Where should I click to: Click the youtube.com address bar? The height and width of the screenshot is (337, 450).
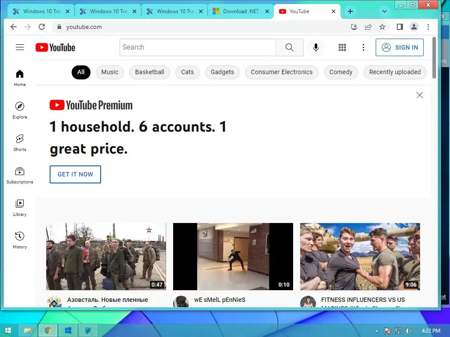point(201,27)
